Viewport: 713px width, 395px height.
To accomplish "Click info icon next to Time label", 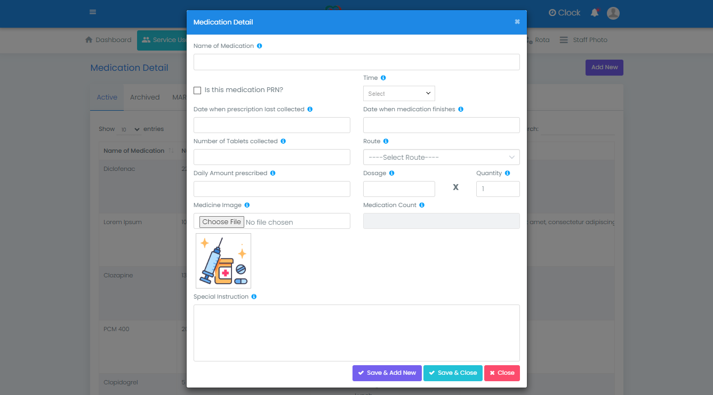I will (383, 78).
